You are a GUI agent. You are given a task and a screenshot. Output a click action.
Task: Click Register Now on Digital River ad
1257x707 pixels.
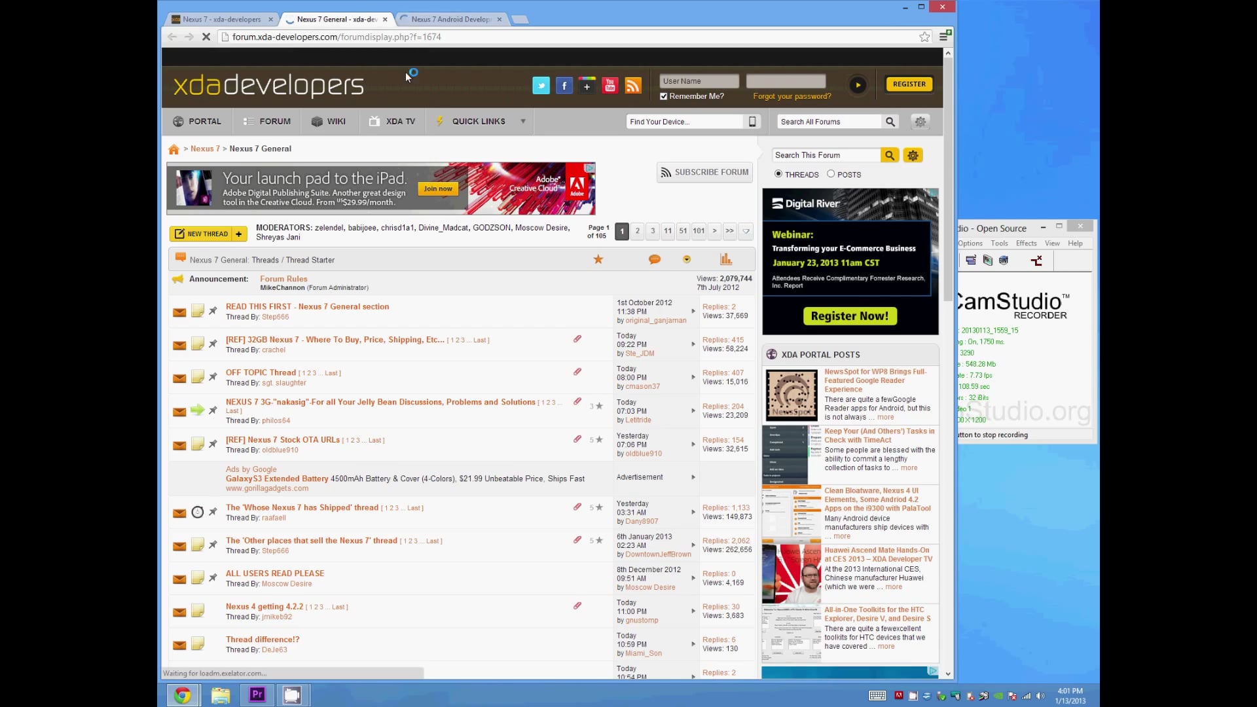point(850,316)
